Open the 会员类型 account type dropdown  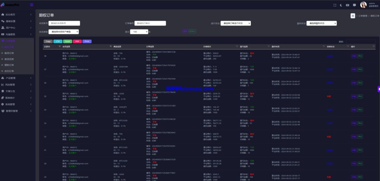pyautogui.click(x=64, y=32)
